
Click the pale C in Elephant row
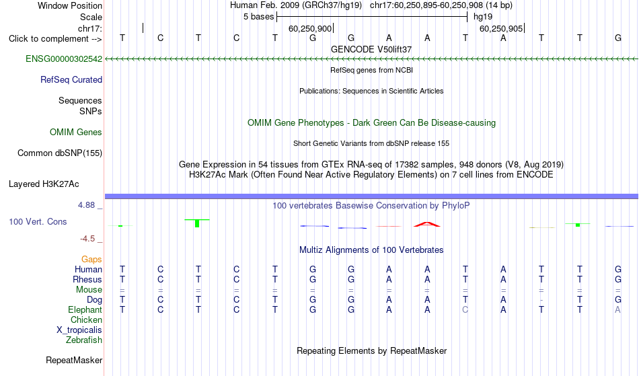(465, 310)
